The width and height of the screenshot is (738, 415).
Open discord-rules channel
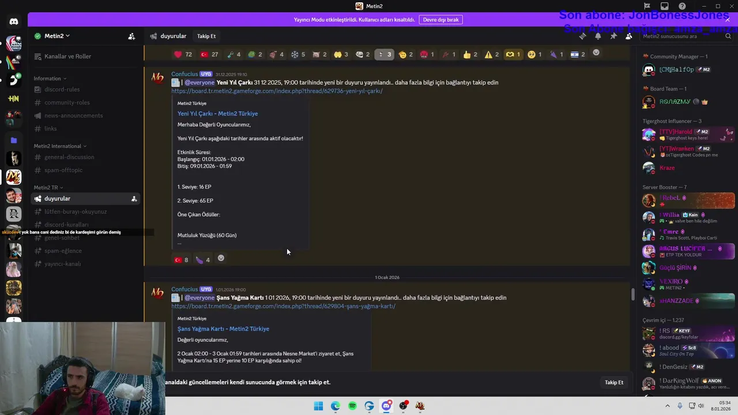pyautogui.click(x=85, y=89)
